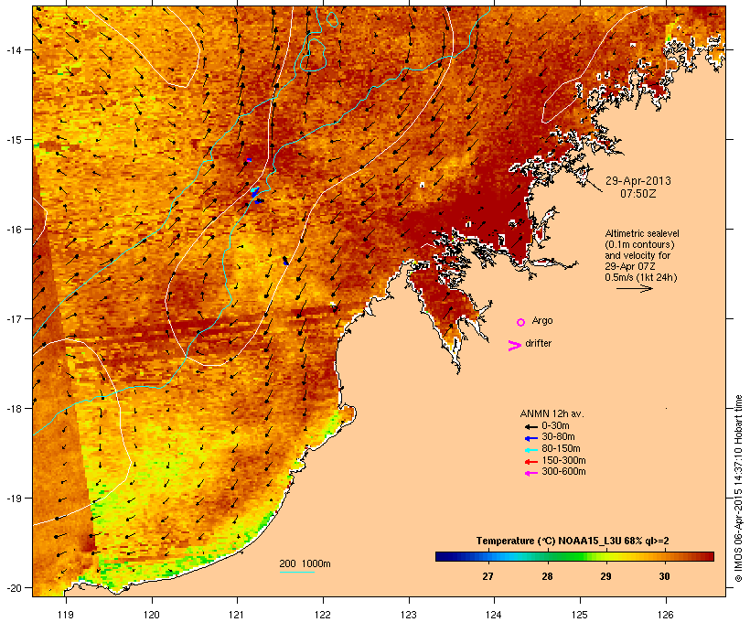Click the temperature color bar near 30
Screen dimensions: 750x622
[x=664, y=556]
